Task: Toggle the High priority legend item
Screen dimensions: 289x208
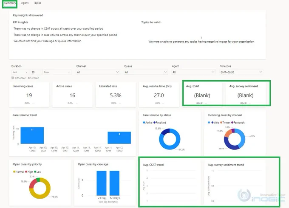Action: coord(29,172)
